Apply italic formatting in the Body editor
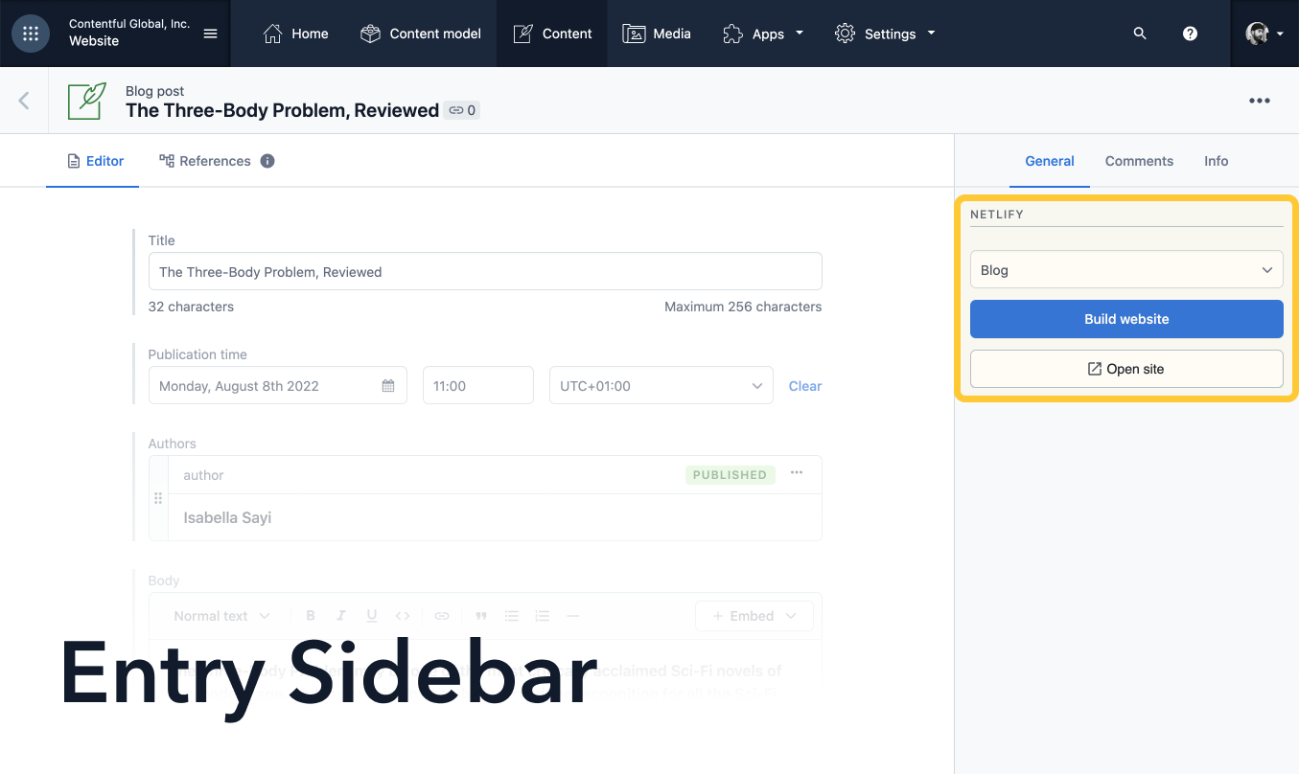The image size is (1299, 774). click(340, 615)
